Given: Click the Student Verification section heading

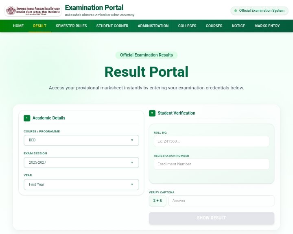Looking at the screenshot, I should click(176, 113).
